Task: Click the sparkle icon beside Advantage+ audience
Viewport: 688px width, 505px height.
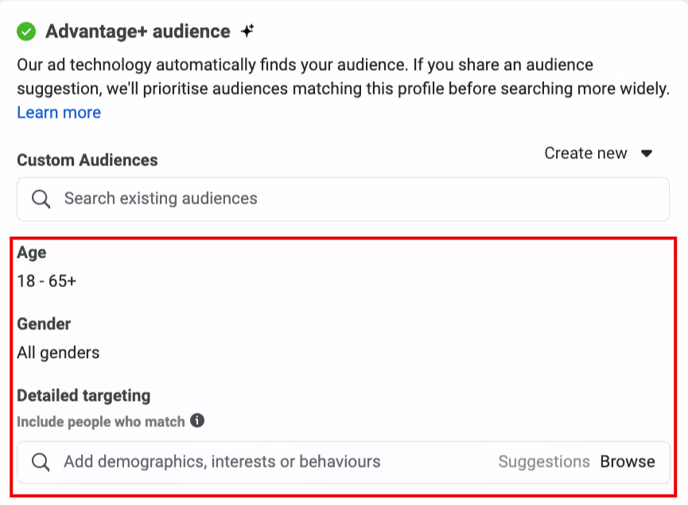Action: [x=247, y=31]
